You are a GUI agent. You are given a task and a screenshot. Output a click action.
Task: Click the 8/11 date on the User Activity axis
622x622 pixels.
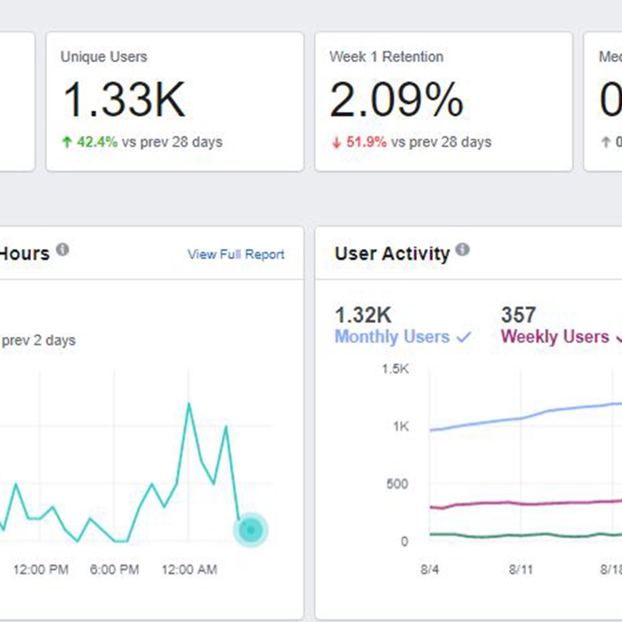pos(521,570)
